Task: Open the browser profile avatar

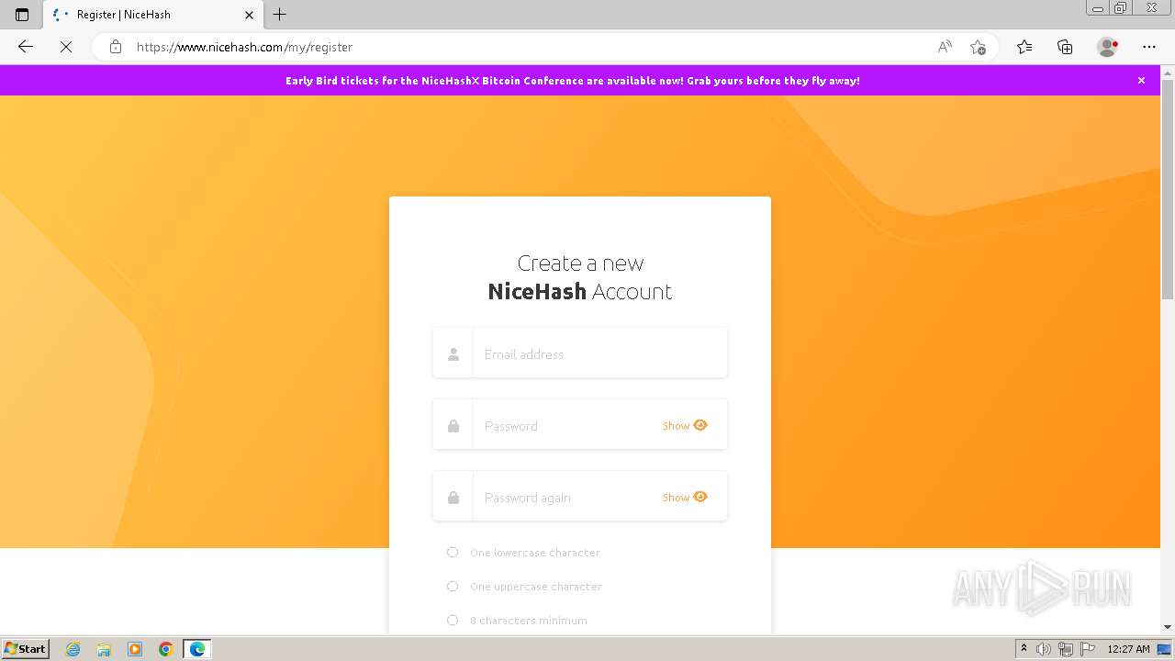Action: click(1107, 47)
